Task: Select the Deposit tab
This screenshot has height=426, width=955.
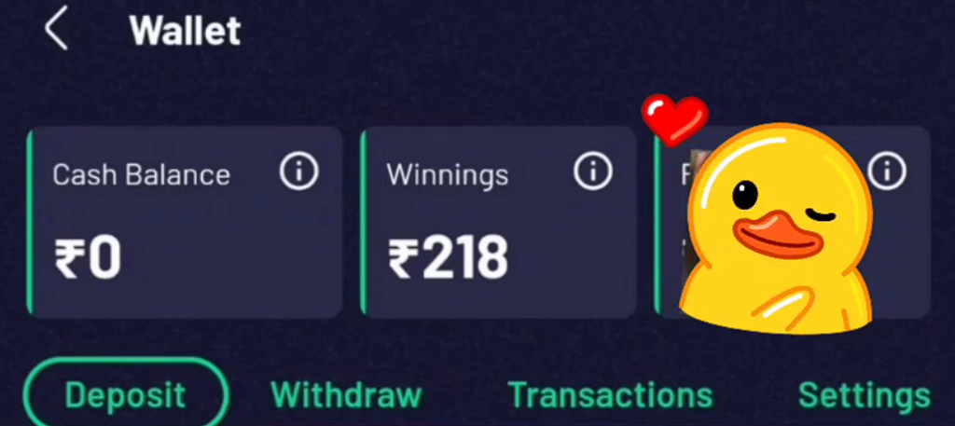Action: [126, 395]
